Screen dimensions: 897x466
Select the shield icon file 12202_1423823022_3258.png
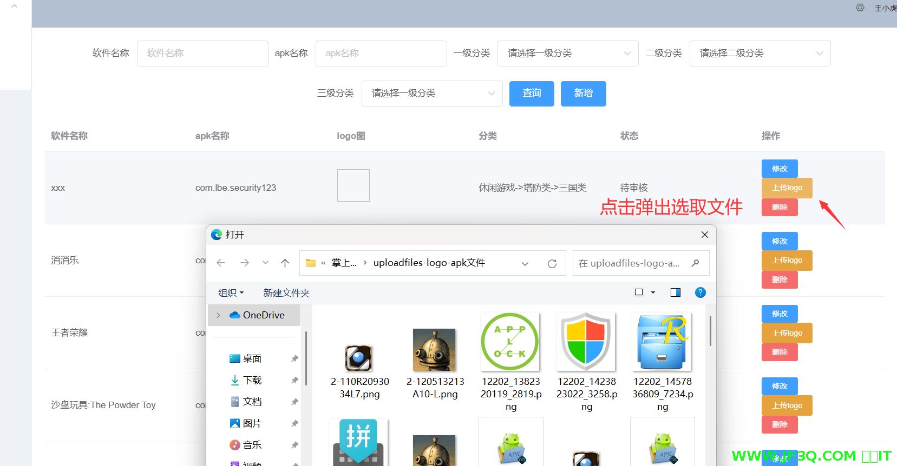pos(587,362)
